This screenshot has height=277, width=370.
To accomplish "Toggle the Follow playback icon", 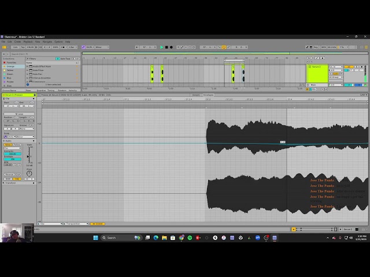I will click(x=137, y=47).
